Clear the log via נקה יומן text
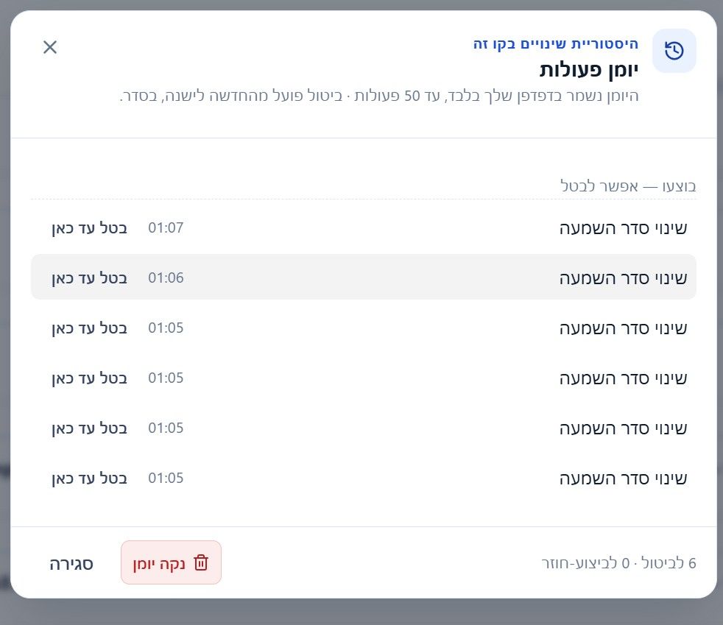The image size is (723, 625). [x=158, y=564]
